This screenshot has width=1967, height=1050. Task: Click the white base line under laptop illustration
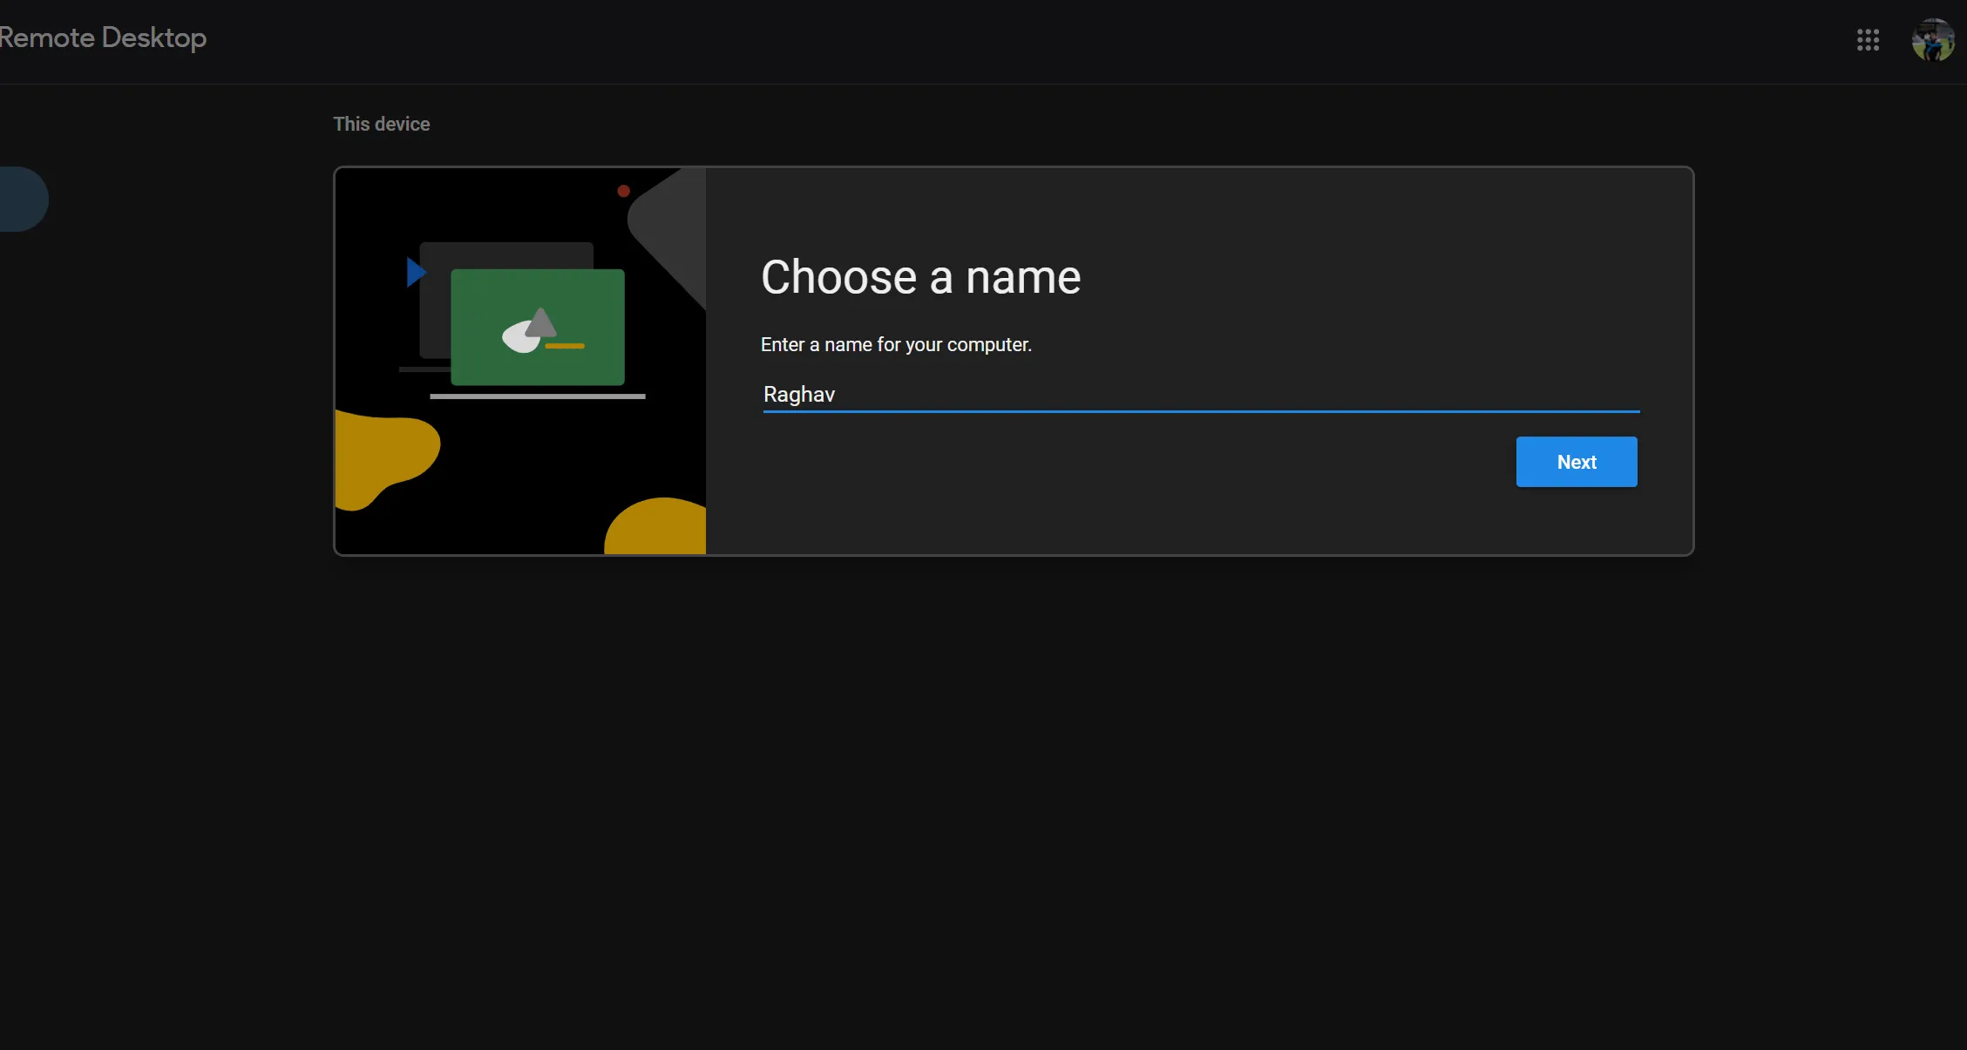click(x=537, y=396)
